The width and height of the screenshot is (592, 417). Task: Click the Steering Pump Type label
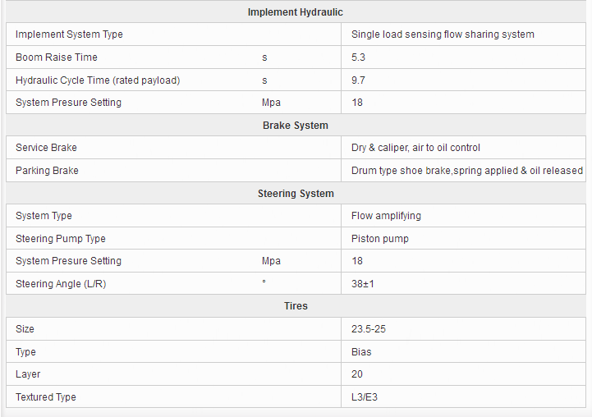tap(61, 239)
